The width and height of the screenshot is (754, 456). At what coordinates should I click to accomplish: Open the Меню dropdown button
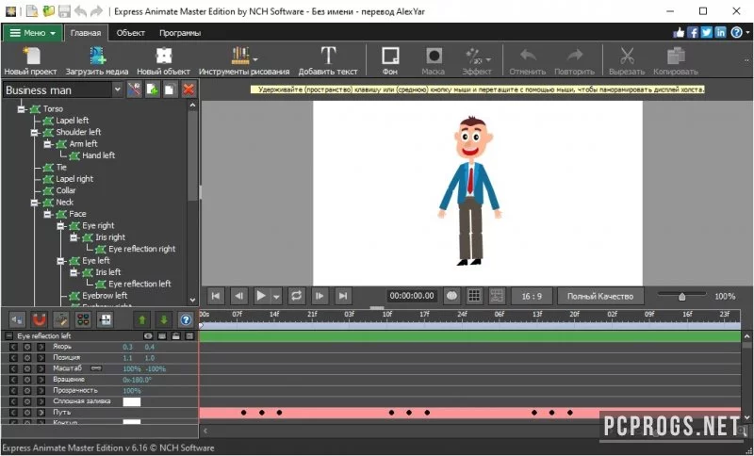(33, 33)
